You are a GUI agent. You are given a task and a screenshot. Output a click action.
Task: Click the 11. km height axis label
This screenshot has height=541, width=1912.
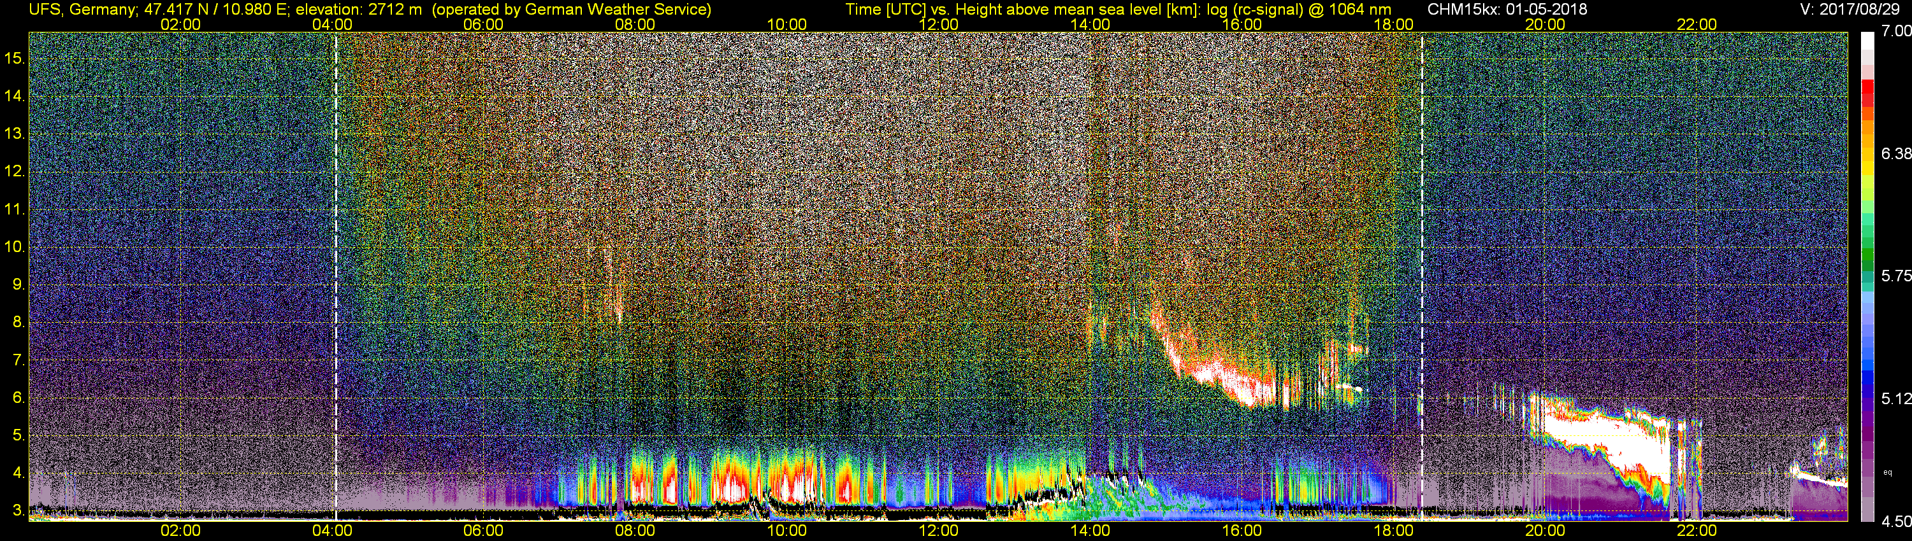tap(15, 209)
